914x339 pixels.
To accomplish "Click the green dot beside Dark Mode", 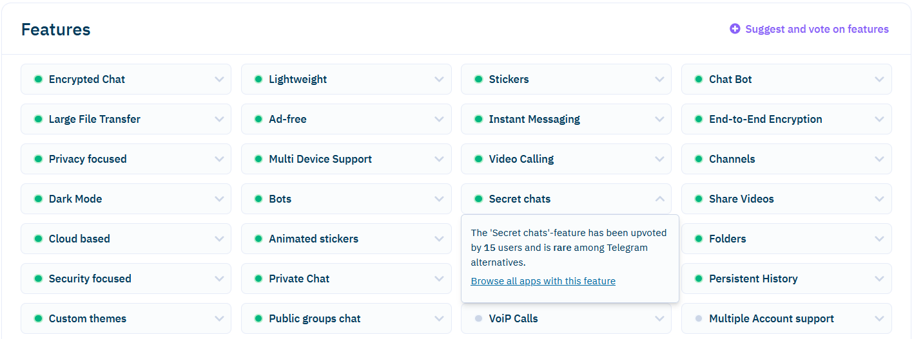I will [38, 199].
